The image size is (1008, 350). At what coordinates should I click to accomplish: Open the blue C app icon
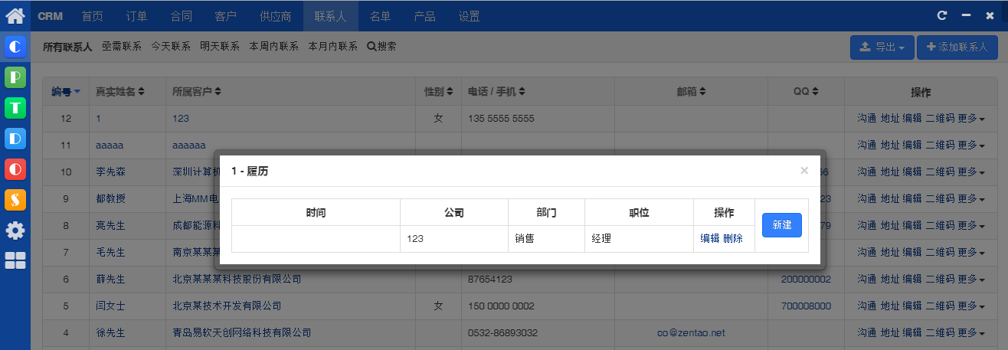tap(15, 47)
